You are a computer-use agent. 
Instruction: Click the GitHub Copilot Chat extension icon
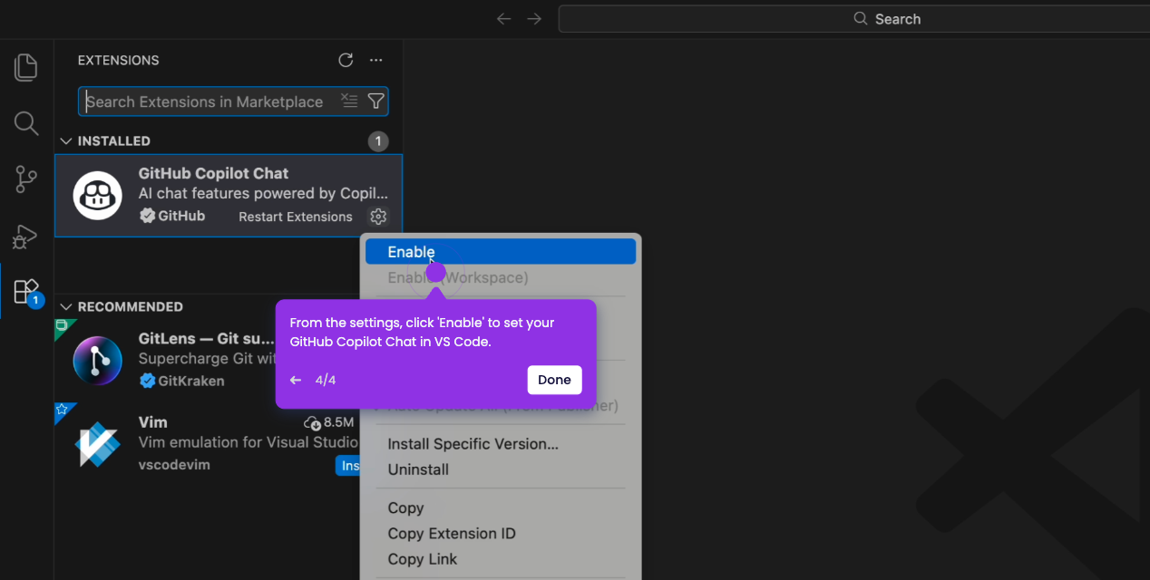(98, 195)
